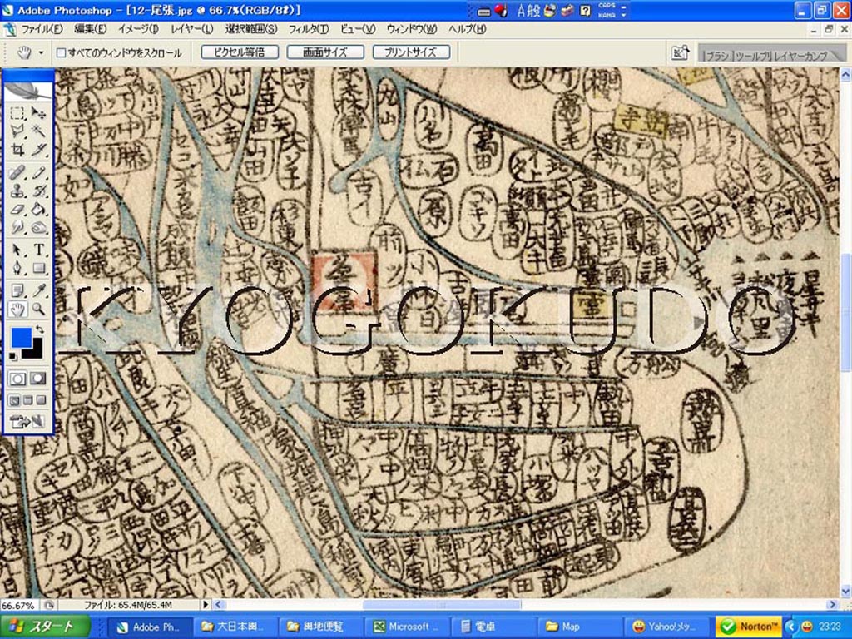The height and width of the screenshot is (639, 852).
Task: Select the Clone Stamp tool
Action: pos(17,191)
